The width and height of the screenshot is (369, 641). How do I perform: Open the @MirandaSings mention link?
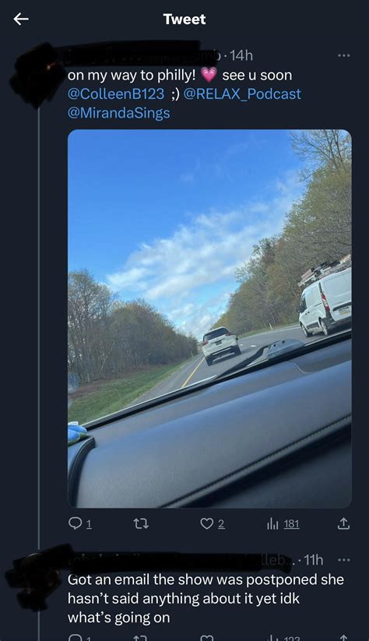tap(119, 113)
